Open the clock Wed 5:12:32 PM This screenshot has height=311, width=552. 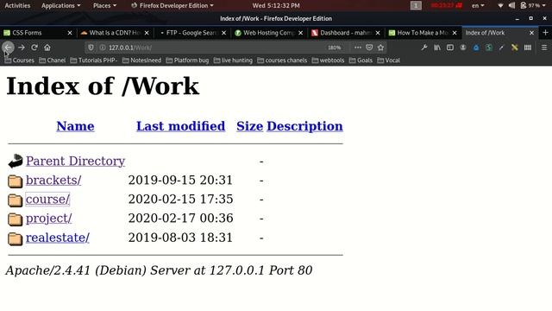[x=276, y=6]
